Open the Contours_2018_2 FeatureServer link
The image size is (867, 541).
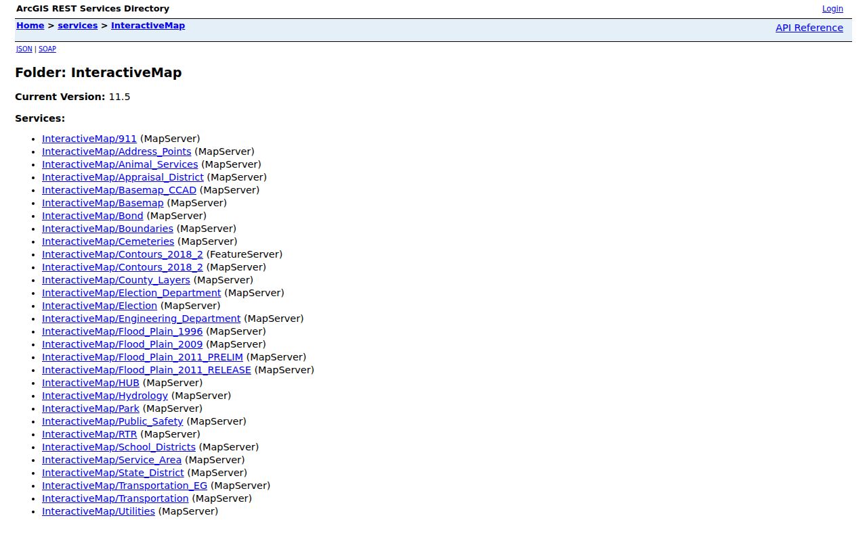tap(123, 254)
